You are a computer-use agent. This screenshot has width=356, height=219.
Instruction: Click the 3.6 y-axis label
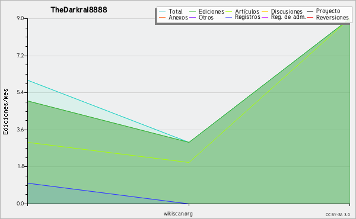20,130
